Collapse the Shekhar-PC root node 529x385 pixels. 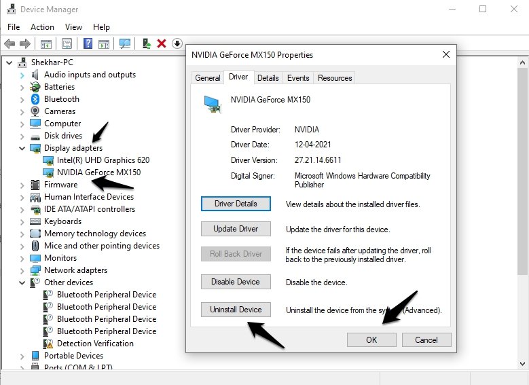pos(10,62)
